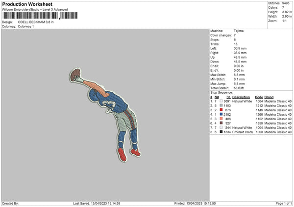Click the Trims value '18'
This screenshot has height=207, width=294.
pyautogui.click(x=236, y=44)
